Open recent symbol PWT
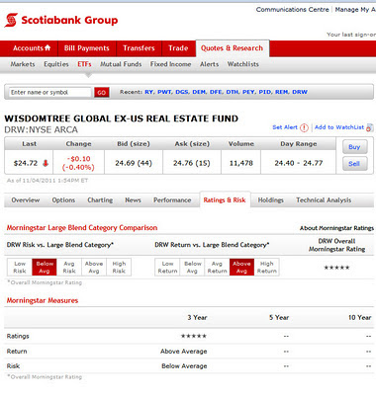This screenshot has width=376, height=395. [164, 92]
